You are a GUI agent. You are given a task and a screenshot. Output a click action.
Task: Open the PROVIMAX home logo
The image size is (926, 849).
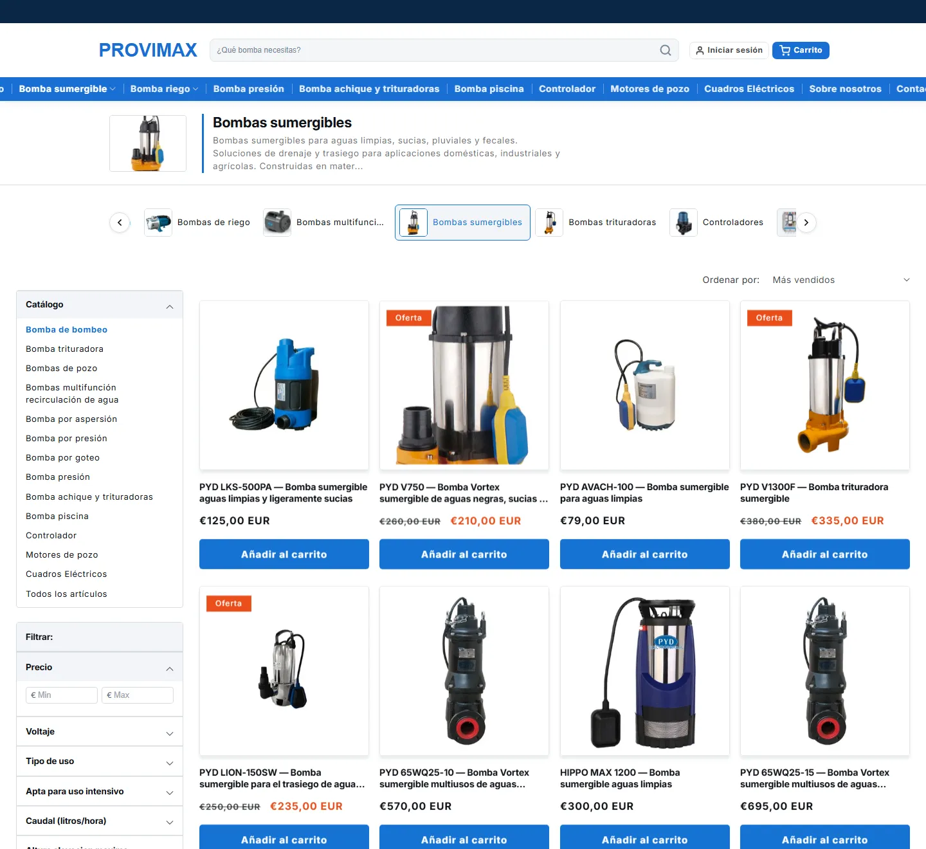(x=148, y=50)
